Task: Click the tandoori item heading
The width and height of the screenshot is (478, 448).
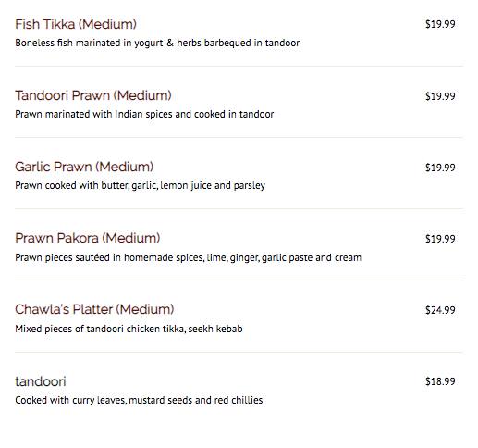Action: (41, 381)
